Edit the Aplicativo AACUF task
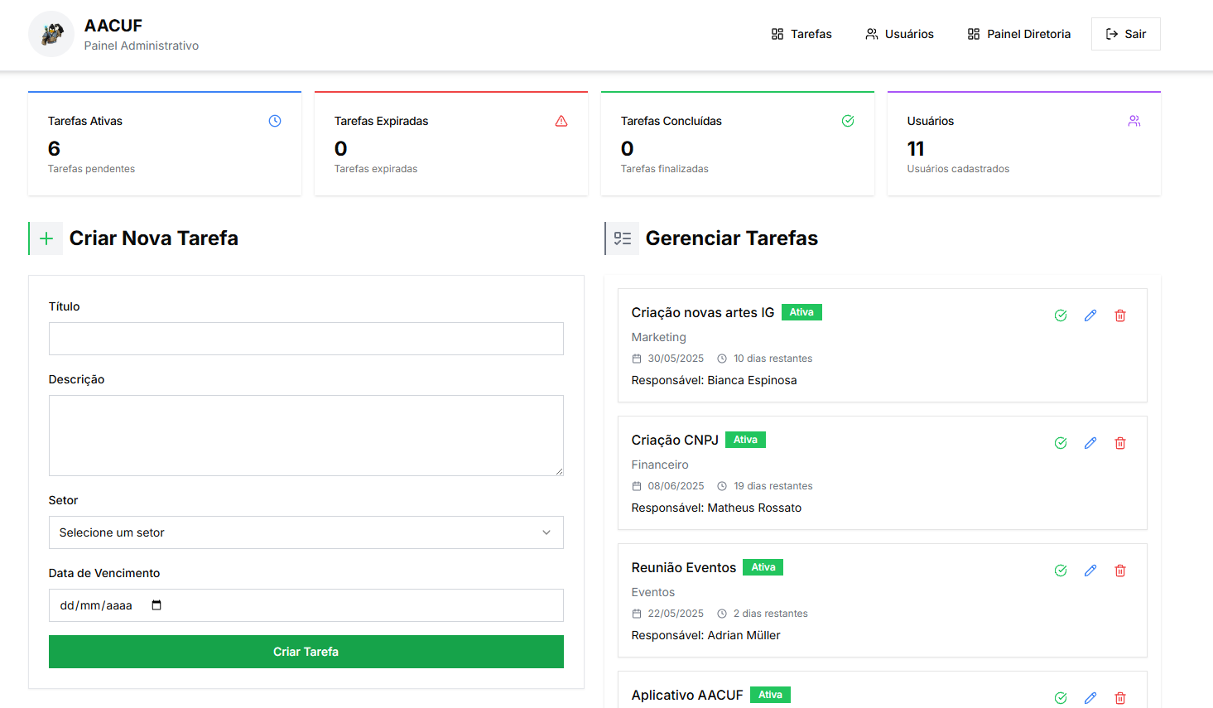Image resolution: width=1213 pixels, height=708 pixels. pos(1090,698)
